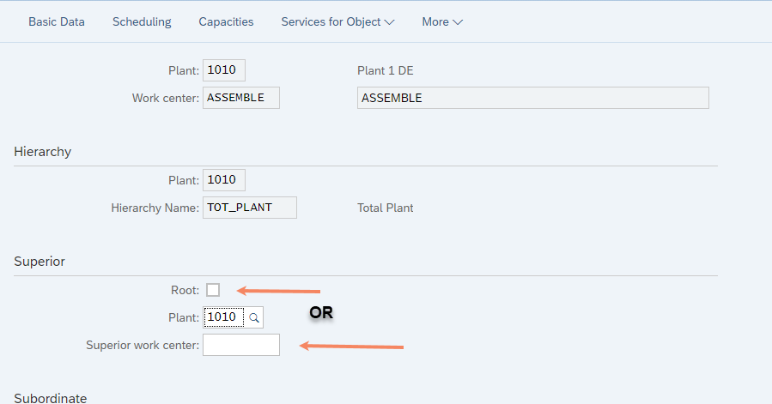Tick the Root checkbox
772x404 pixels.
click(x=213, y=290)
